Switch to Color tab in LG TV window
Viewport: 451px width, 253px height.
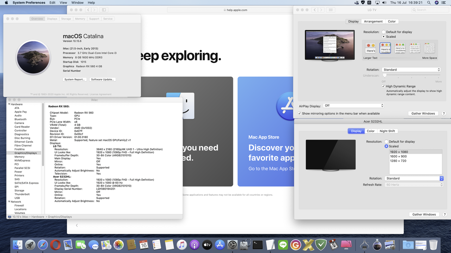pyautogui.click(x=392, y=21)
